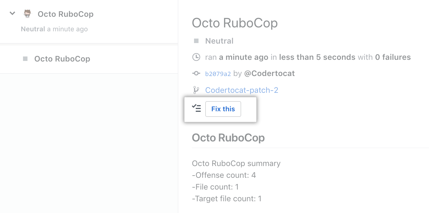This screenshot has width=429, height=213.
Task: Click the Octo RuboCop page heading
Action: click(x=235, y=23)
